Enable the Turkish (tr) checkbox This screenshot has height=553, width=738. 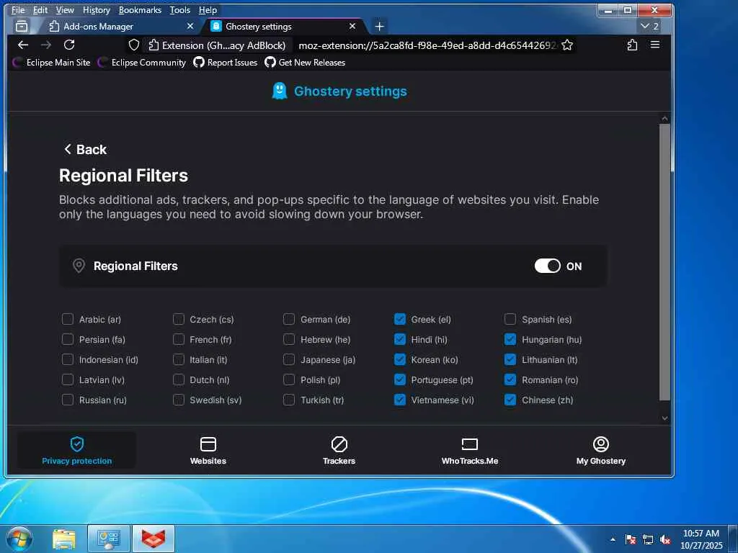tap(289, 400)
